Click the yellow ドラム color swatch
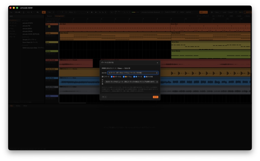Image resolution: width=260 pixels, height=161 pixels. tap(126, 77)
